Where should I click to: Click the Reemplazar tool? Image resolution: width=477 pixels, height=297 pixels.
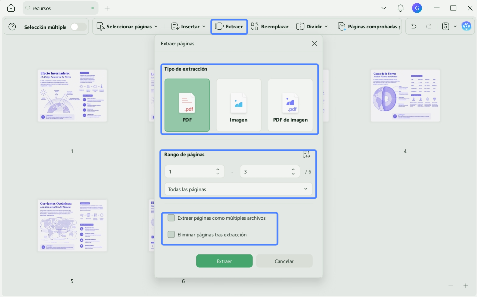point(270,27)
